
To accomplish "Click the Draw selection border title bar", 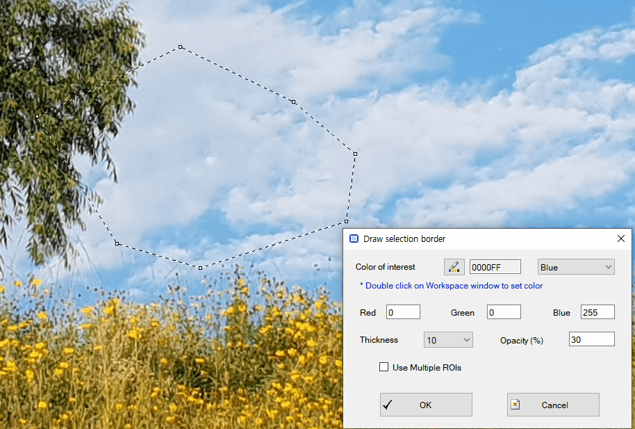I will click(x=486, y=238).
